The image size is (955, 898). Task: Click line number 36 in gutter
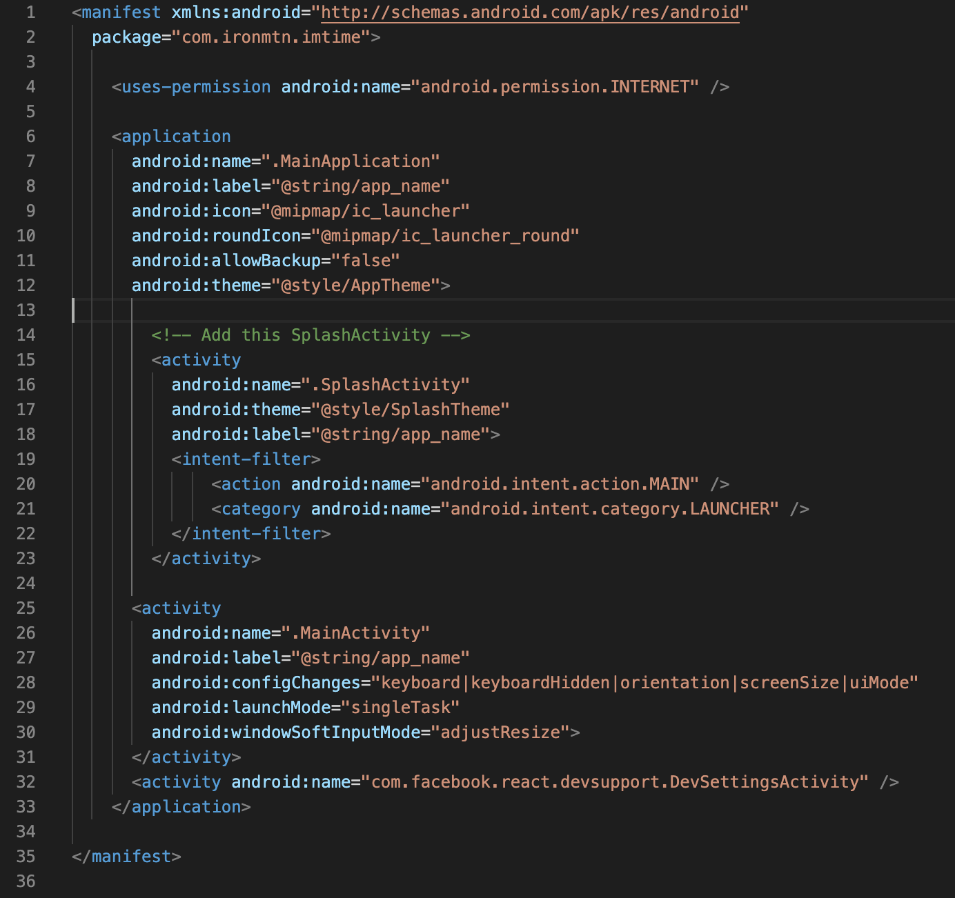coord(26,881)
